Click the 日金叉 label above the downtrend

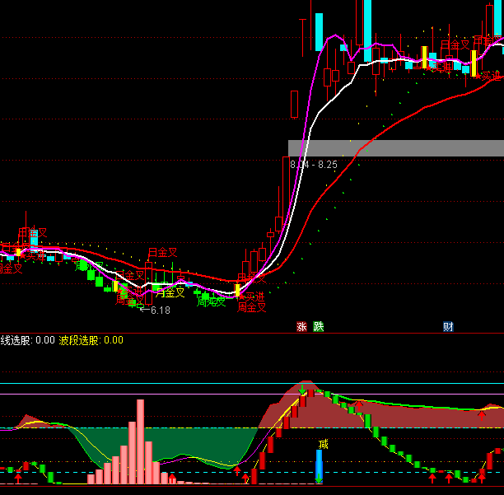pyautogui.click(x=162, y=252)
